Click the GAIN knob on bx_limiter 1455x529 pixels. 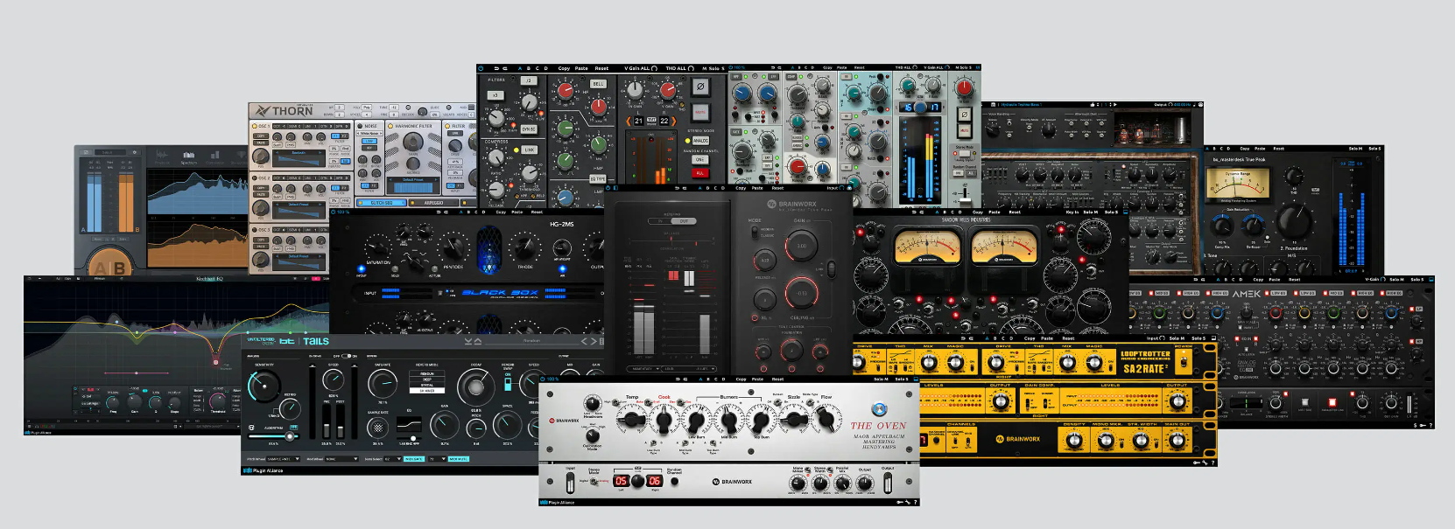(802, 246)
